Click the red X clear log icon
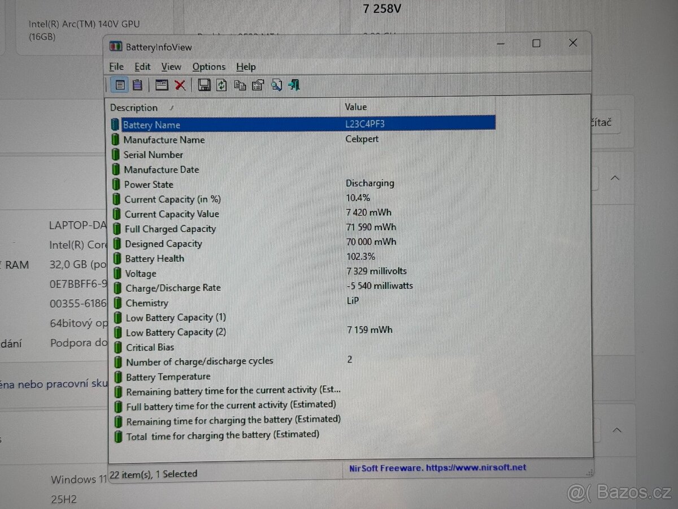 pos(180,85)
